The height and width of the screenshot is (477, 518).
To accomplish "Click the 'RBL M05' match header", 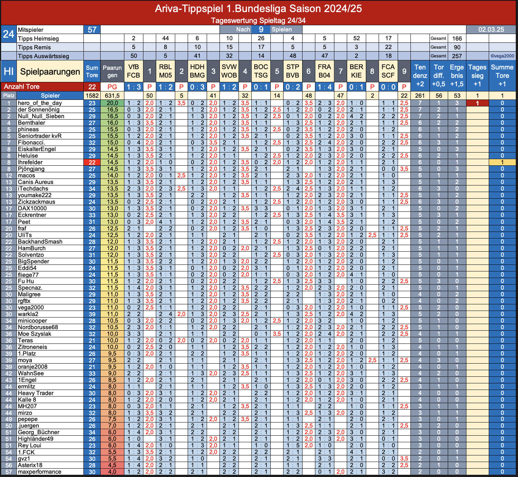I will click(165, 71).
